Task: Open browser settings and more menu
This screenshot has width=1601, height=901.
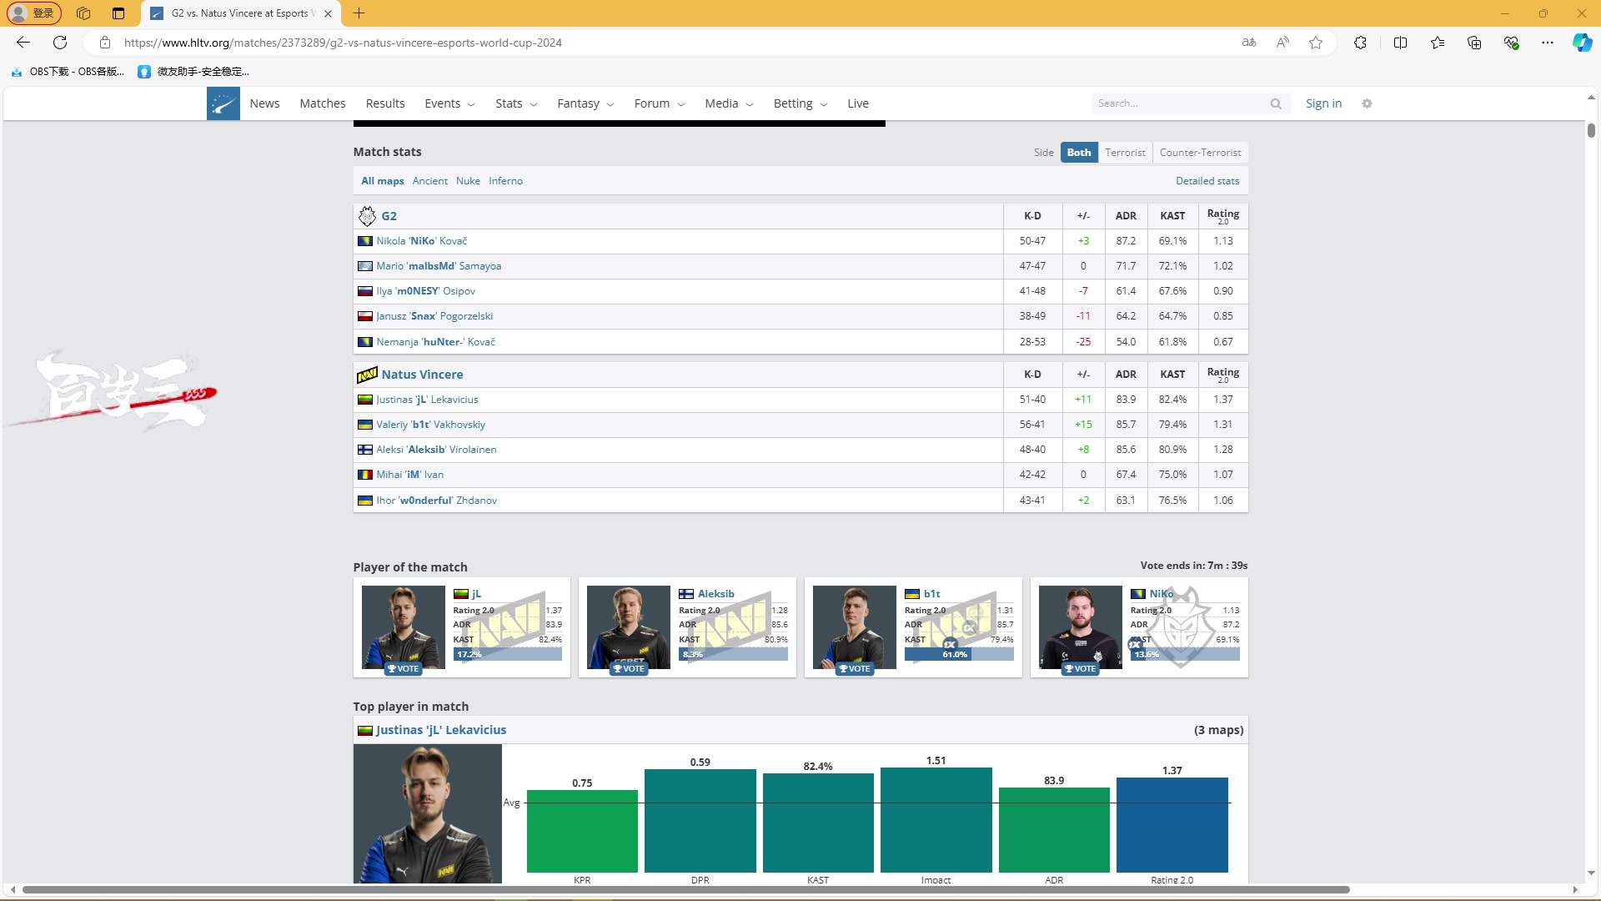Action: 1548,43
